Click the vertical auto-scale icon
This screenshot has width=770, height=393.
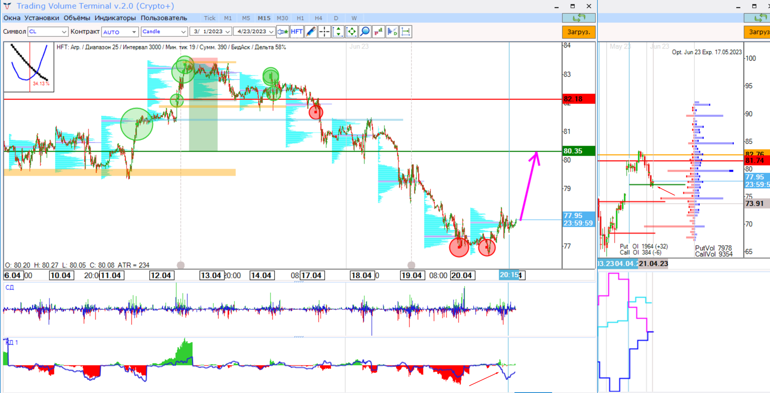click(x=338, y=32)
